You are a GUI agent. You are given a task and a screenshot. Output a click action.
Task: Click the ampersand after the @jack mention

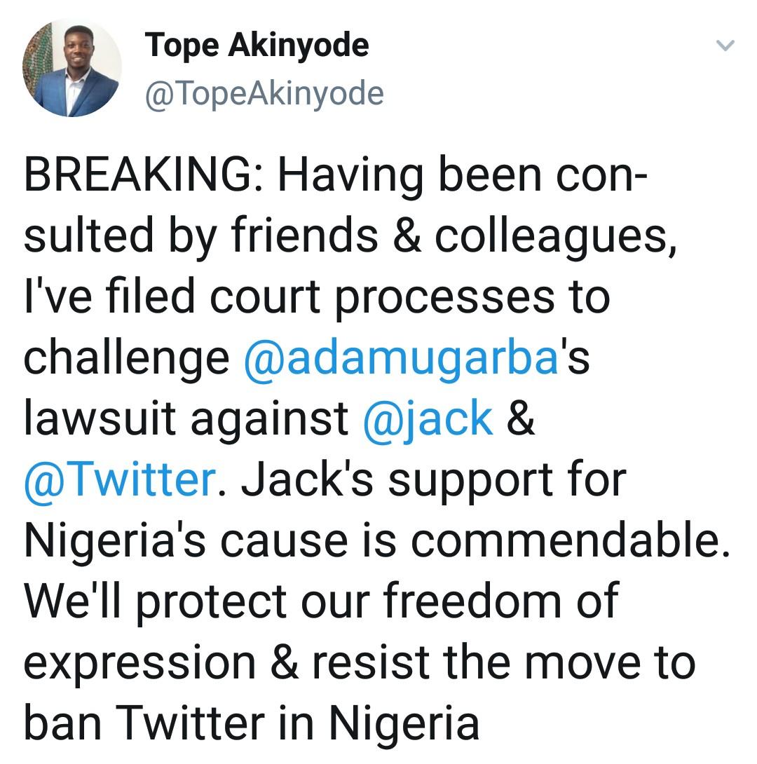[x=520, y=419]
